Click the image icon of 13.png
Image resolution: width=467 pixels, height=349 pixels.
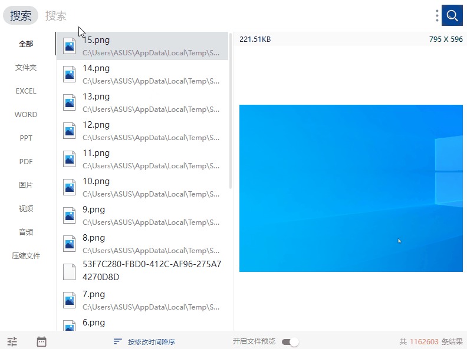(70, 102)
